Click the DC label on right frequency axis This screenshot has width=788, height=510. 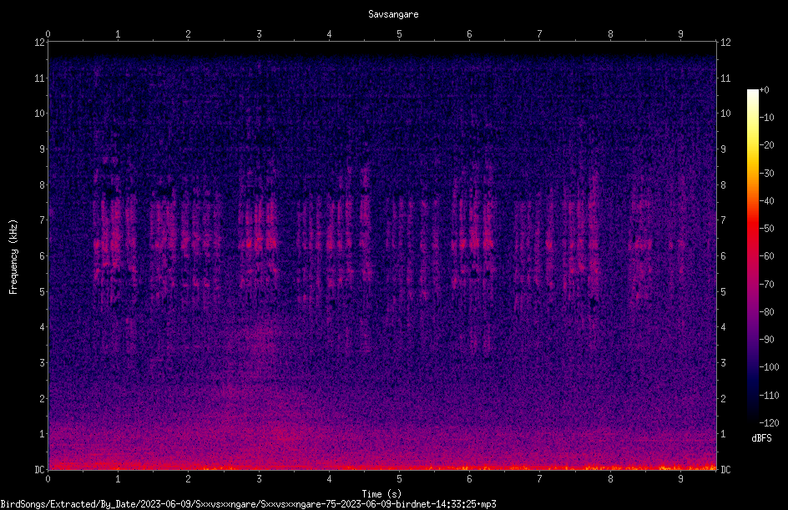point(725,470)
